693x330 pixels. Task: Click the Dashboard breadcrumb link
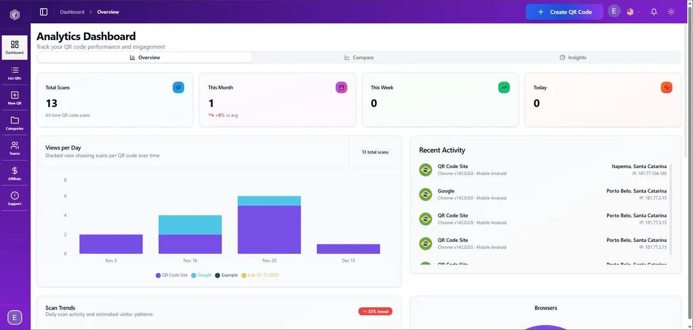coord(72,11)
